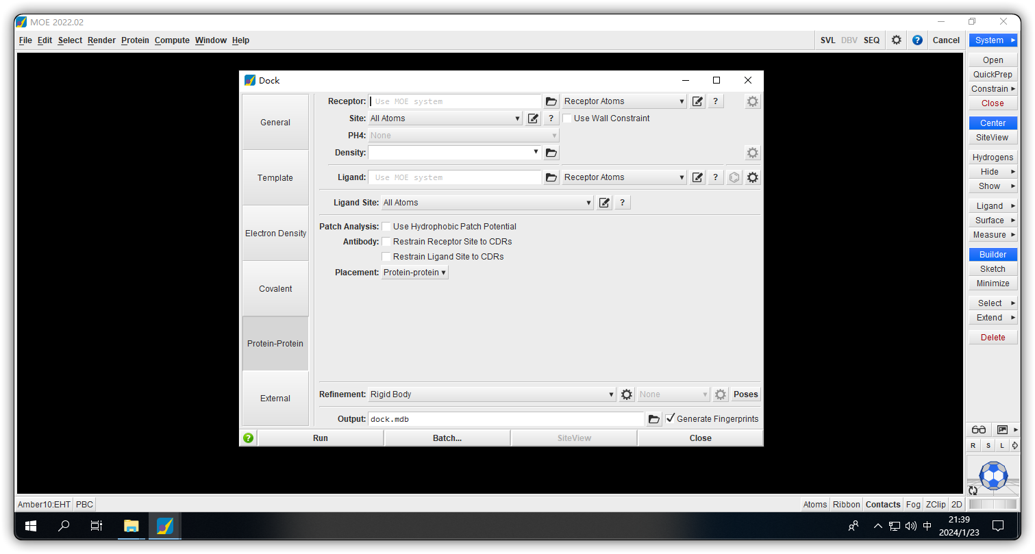Click the Run button
The image size is (1035, 554).
click(x=320, y=438)
